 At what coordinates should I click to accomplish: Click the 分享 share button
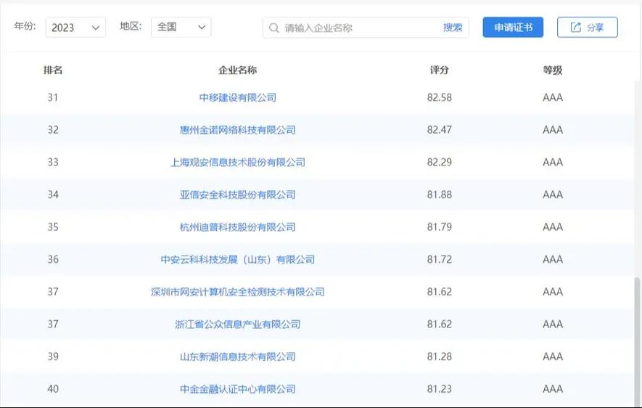coord(587,28)
